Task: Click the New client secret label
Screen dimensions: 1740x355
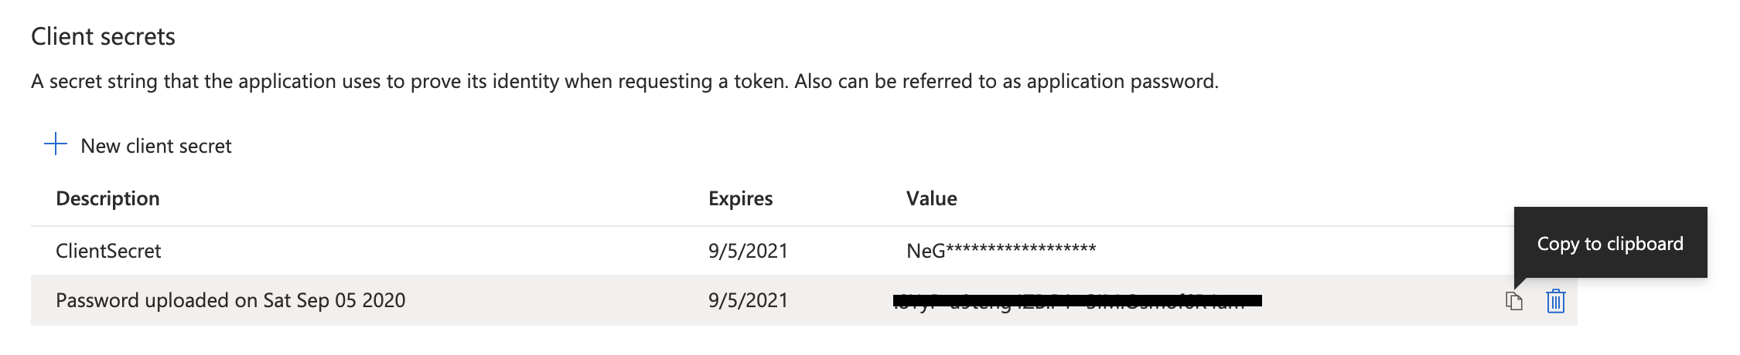Action: (155, 146)
